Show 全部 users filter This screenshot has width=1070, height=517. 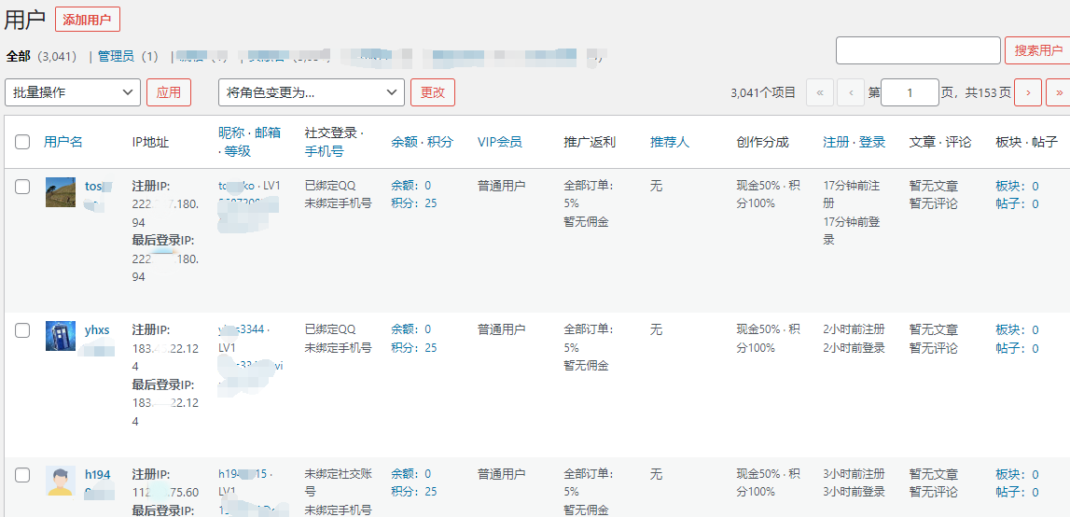pos(19,56)
